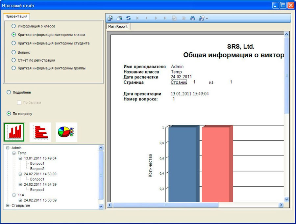This screenshot has width=296, height=224.
Task: Open Find Text with the binoculars icon
Action: click(x=193, y=18)
